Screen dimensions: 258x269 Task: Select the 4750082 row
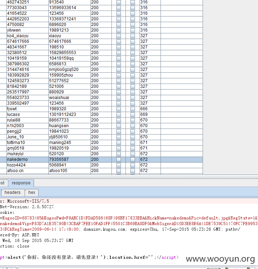click(101, 25)
